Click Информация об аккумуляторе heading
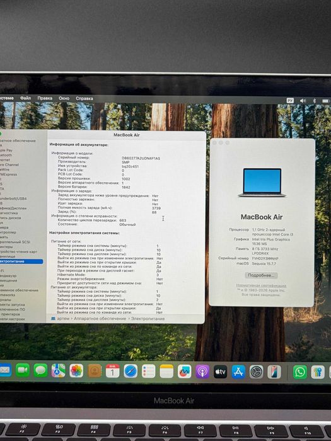The height and width of the screenshot is (441, 331). pos(79,144)
